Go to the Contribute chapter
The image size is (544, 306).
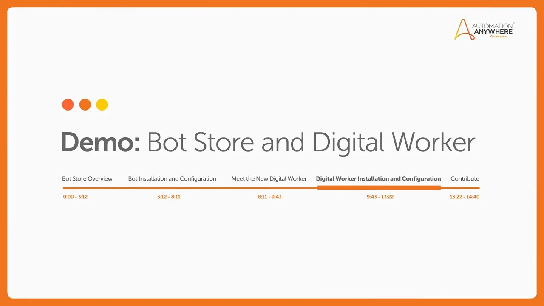(465, 179)
